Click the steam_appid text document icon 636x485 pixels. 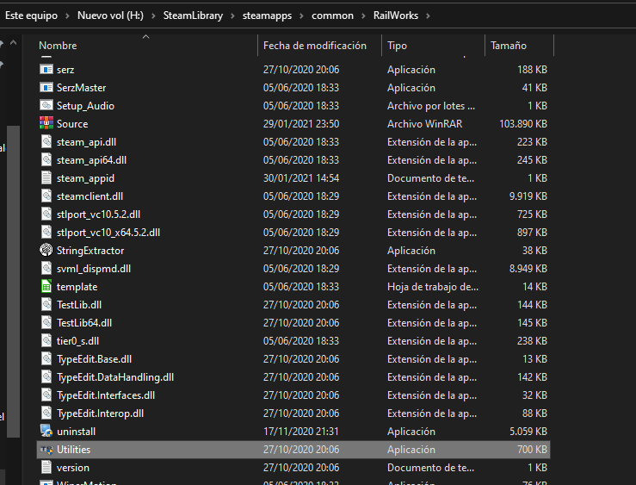tap(46, 177)
